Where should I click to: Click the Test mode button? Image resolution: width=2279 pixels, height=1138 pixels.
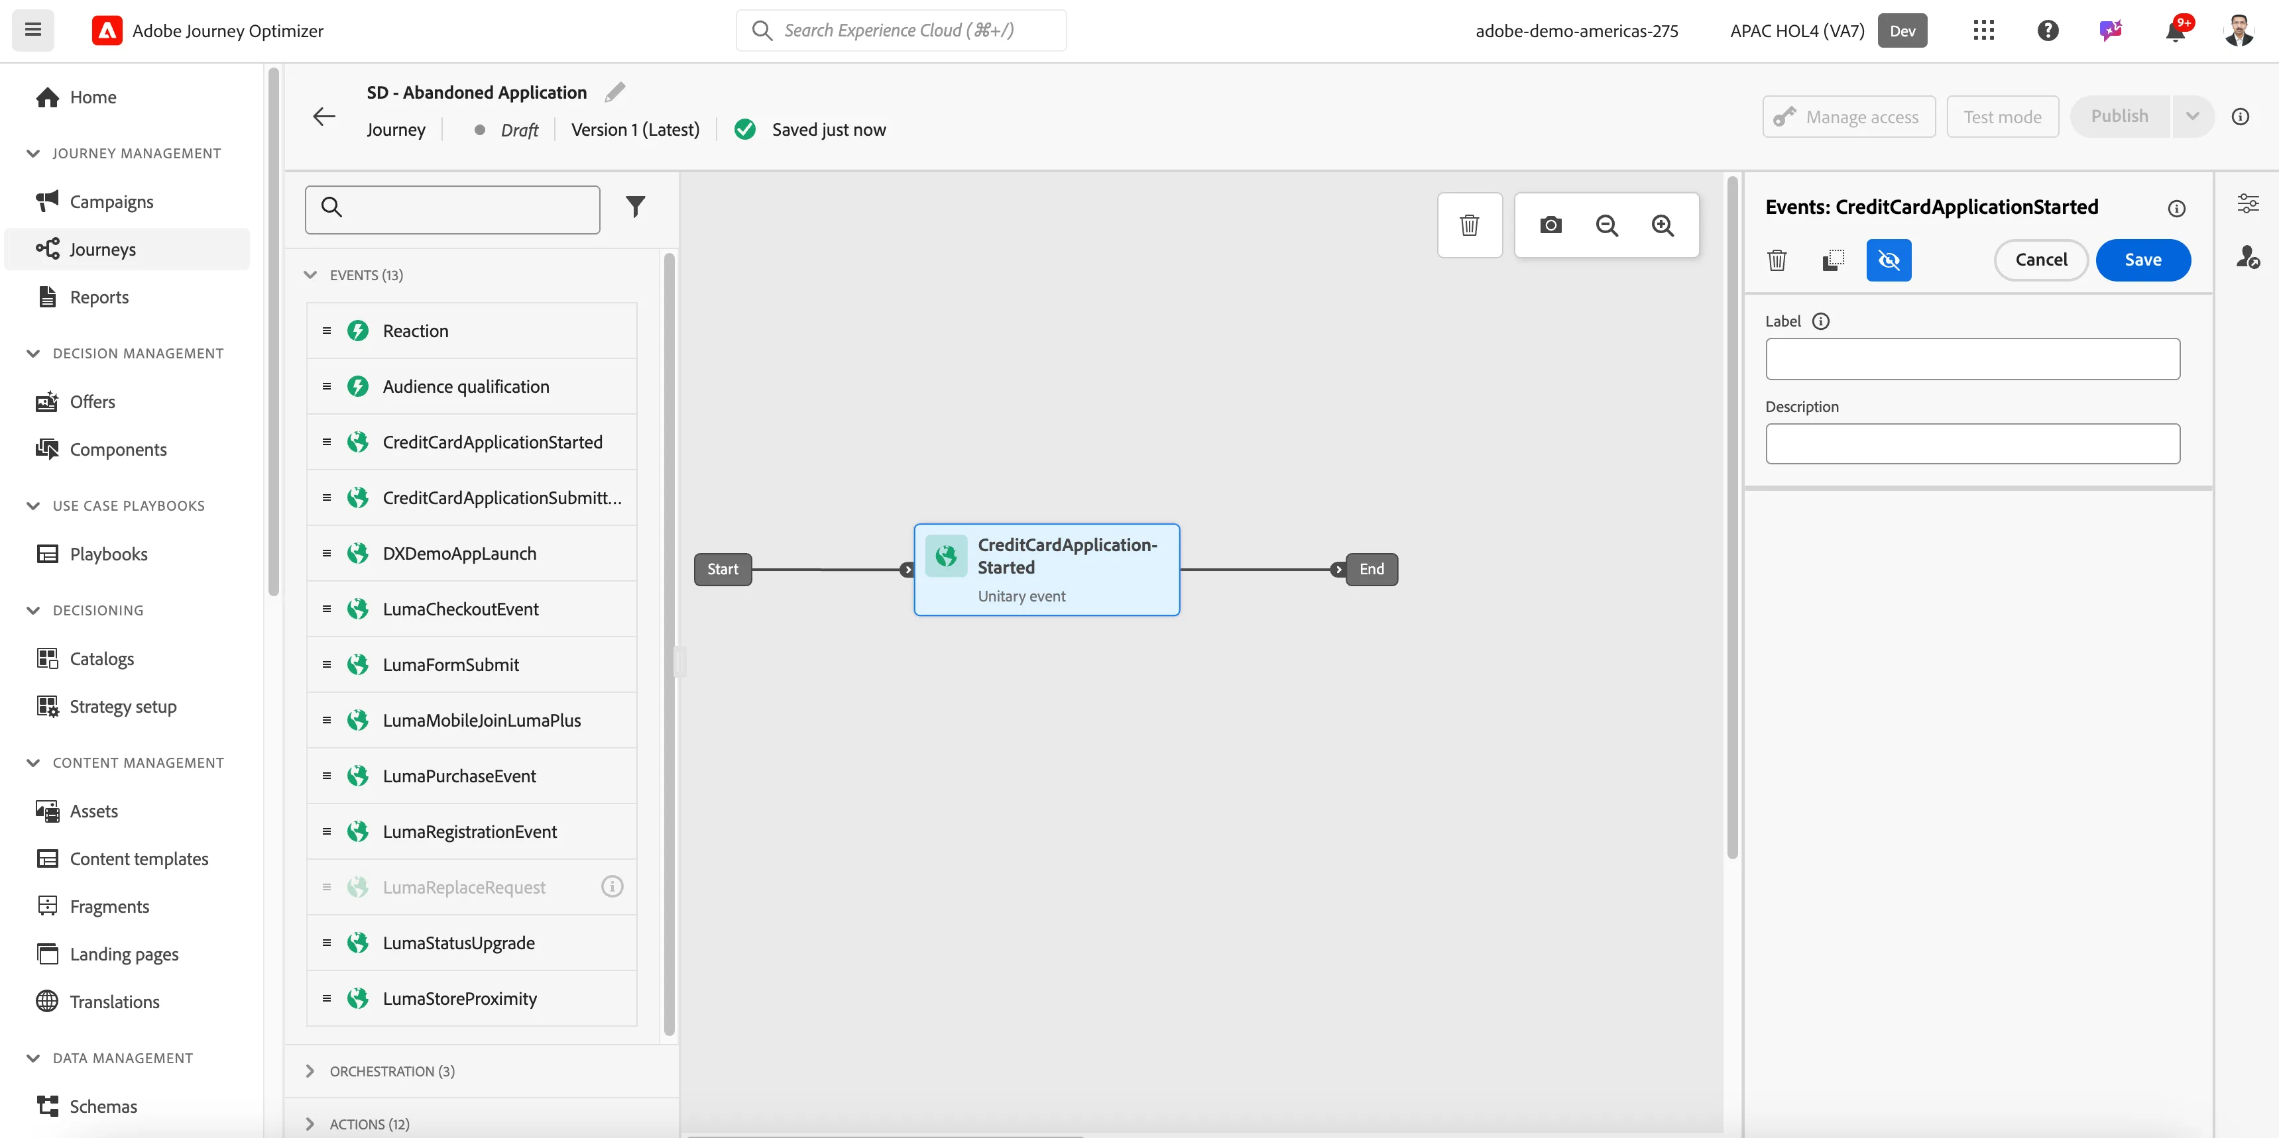coord(2002,117)
